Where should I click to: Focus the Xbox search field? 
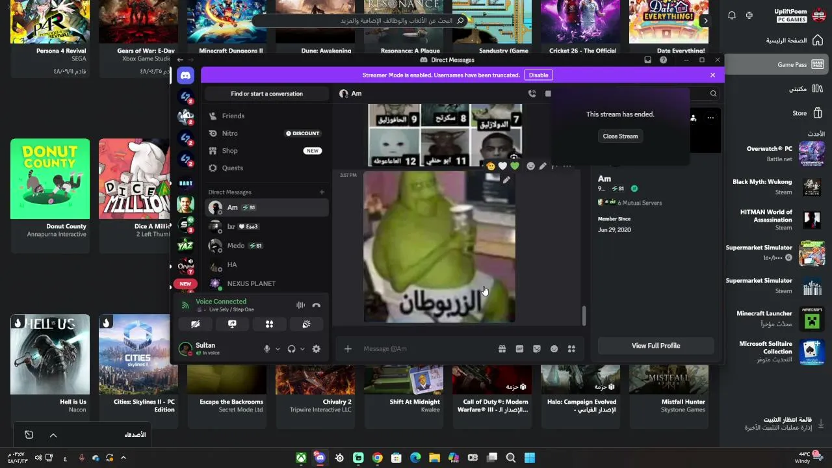point(361,21)
